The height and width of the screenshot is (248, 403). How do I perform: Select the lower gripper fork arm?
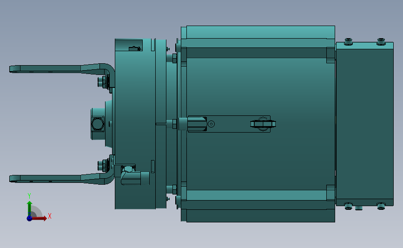62,178
